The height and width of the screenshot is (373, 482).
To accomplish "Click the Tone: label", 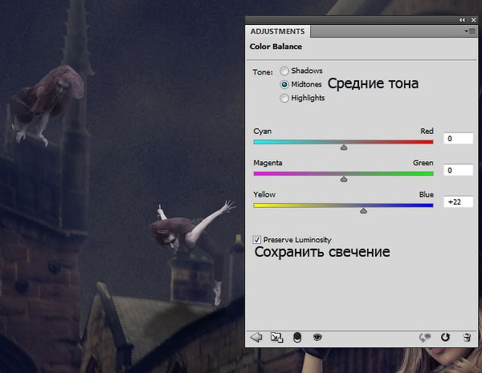I will [x=263, y=72].
